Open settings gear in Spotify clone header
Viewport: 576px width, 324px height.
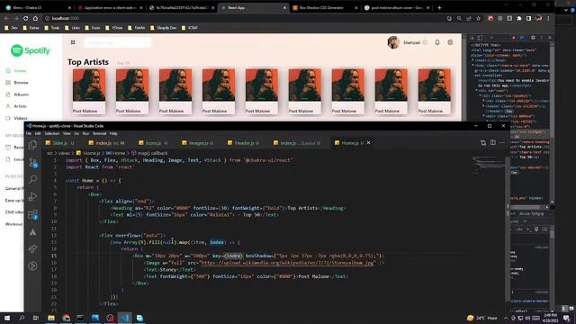coord(450,42)
